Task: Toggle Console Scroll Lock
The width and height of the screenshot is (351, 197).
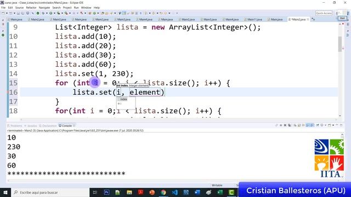Action: [299, 125]
